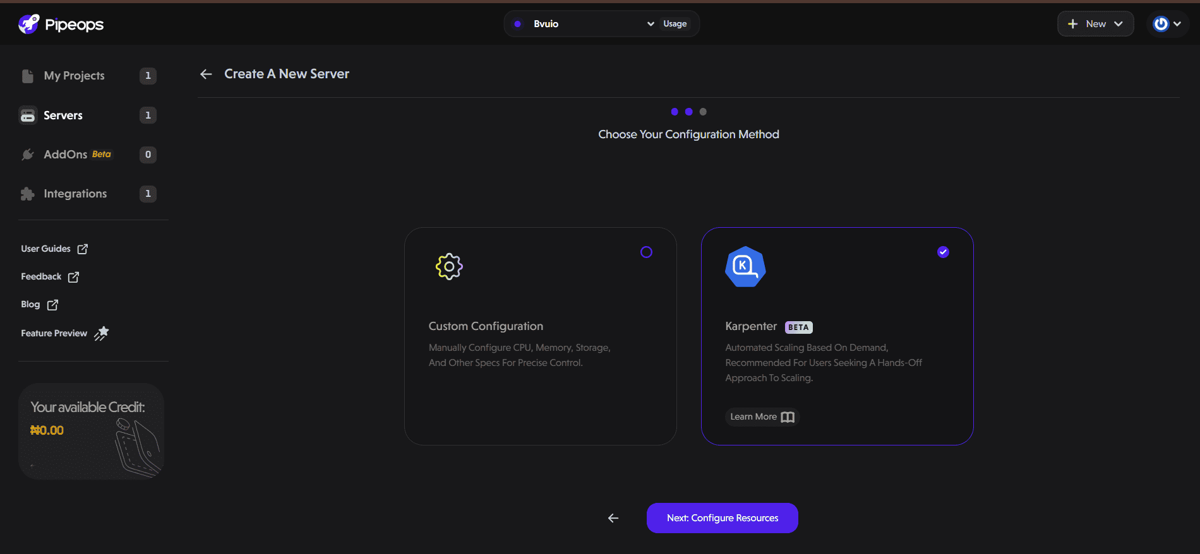Image resolution: width=1200 pixels, height=554 pixels.
Task: Click the Karpenter hexagon logo
Action: 745,266
